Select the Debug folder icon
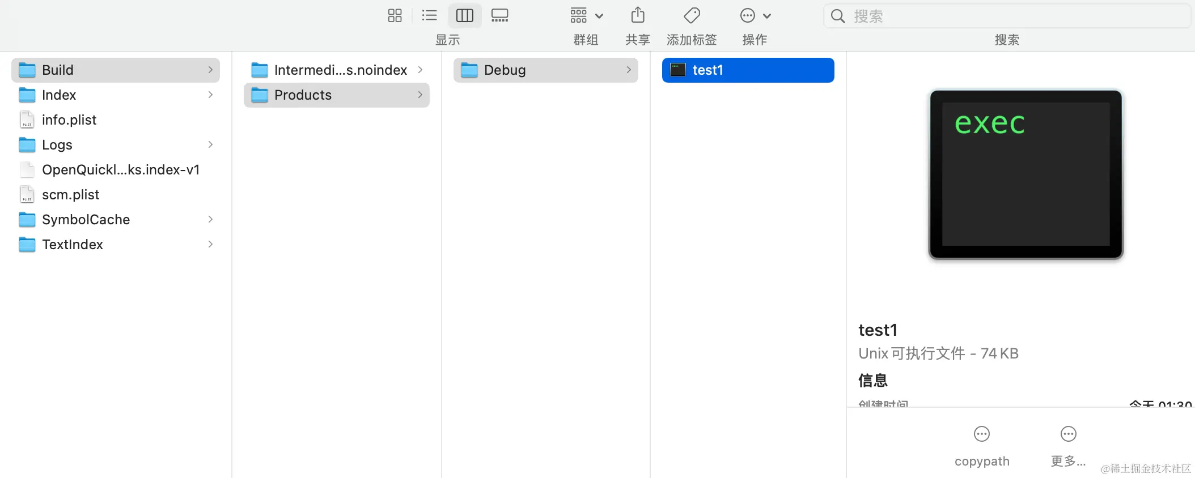The image size is (1195, 478). tap(469, 70)
